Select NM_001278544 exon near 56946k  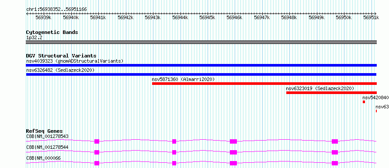(233, 152)
